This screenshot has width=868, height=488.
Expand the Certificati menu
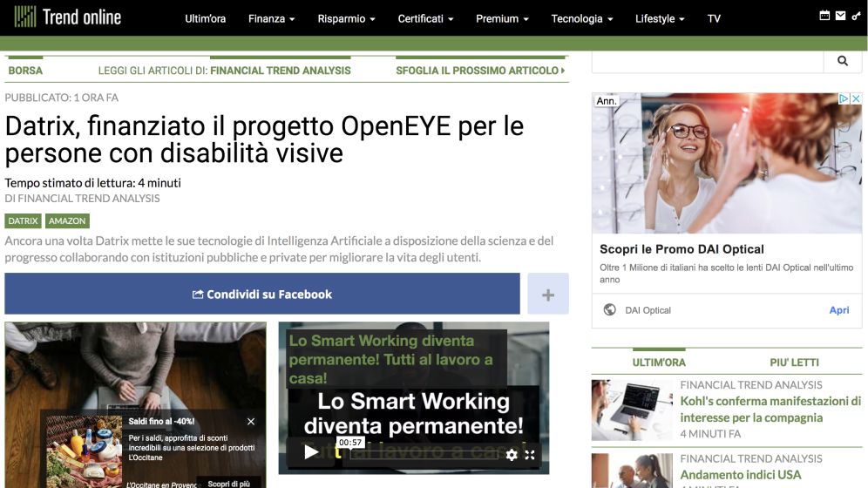tap(425, 19)
